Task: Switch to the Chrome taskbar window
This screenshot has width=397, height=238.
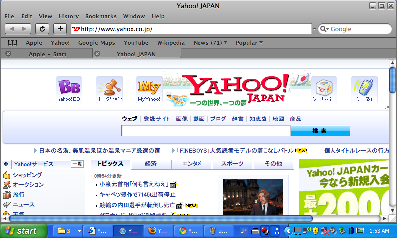Action: point(189,231)
